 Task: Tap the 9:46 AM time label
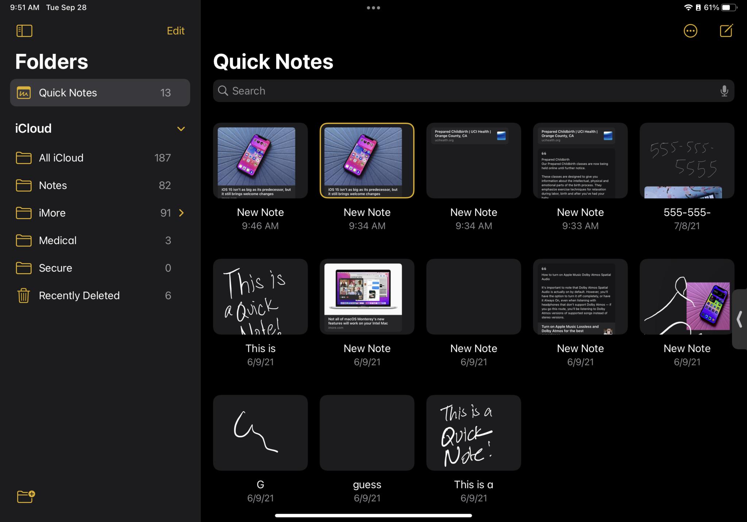[x=260, y=226]
